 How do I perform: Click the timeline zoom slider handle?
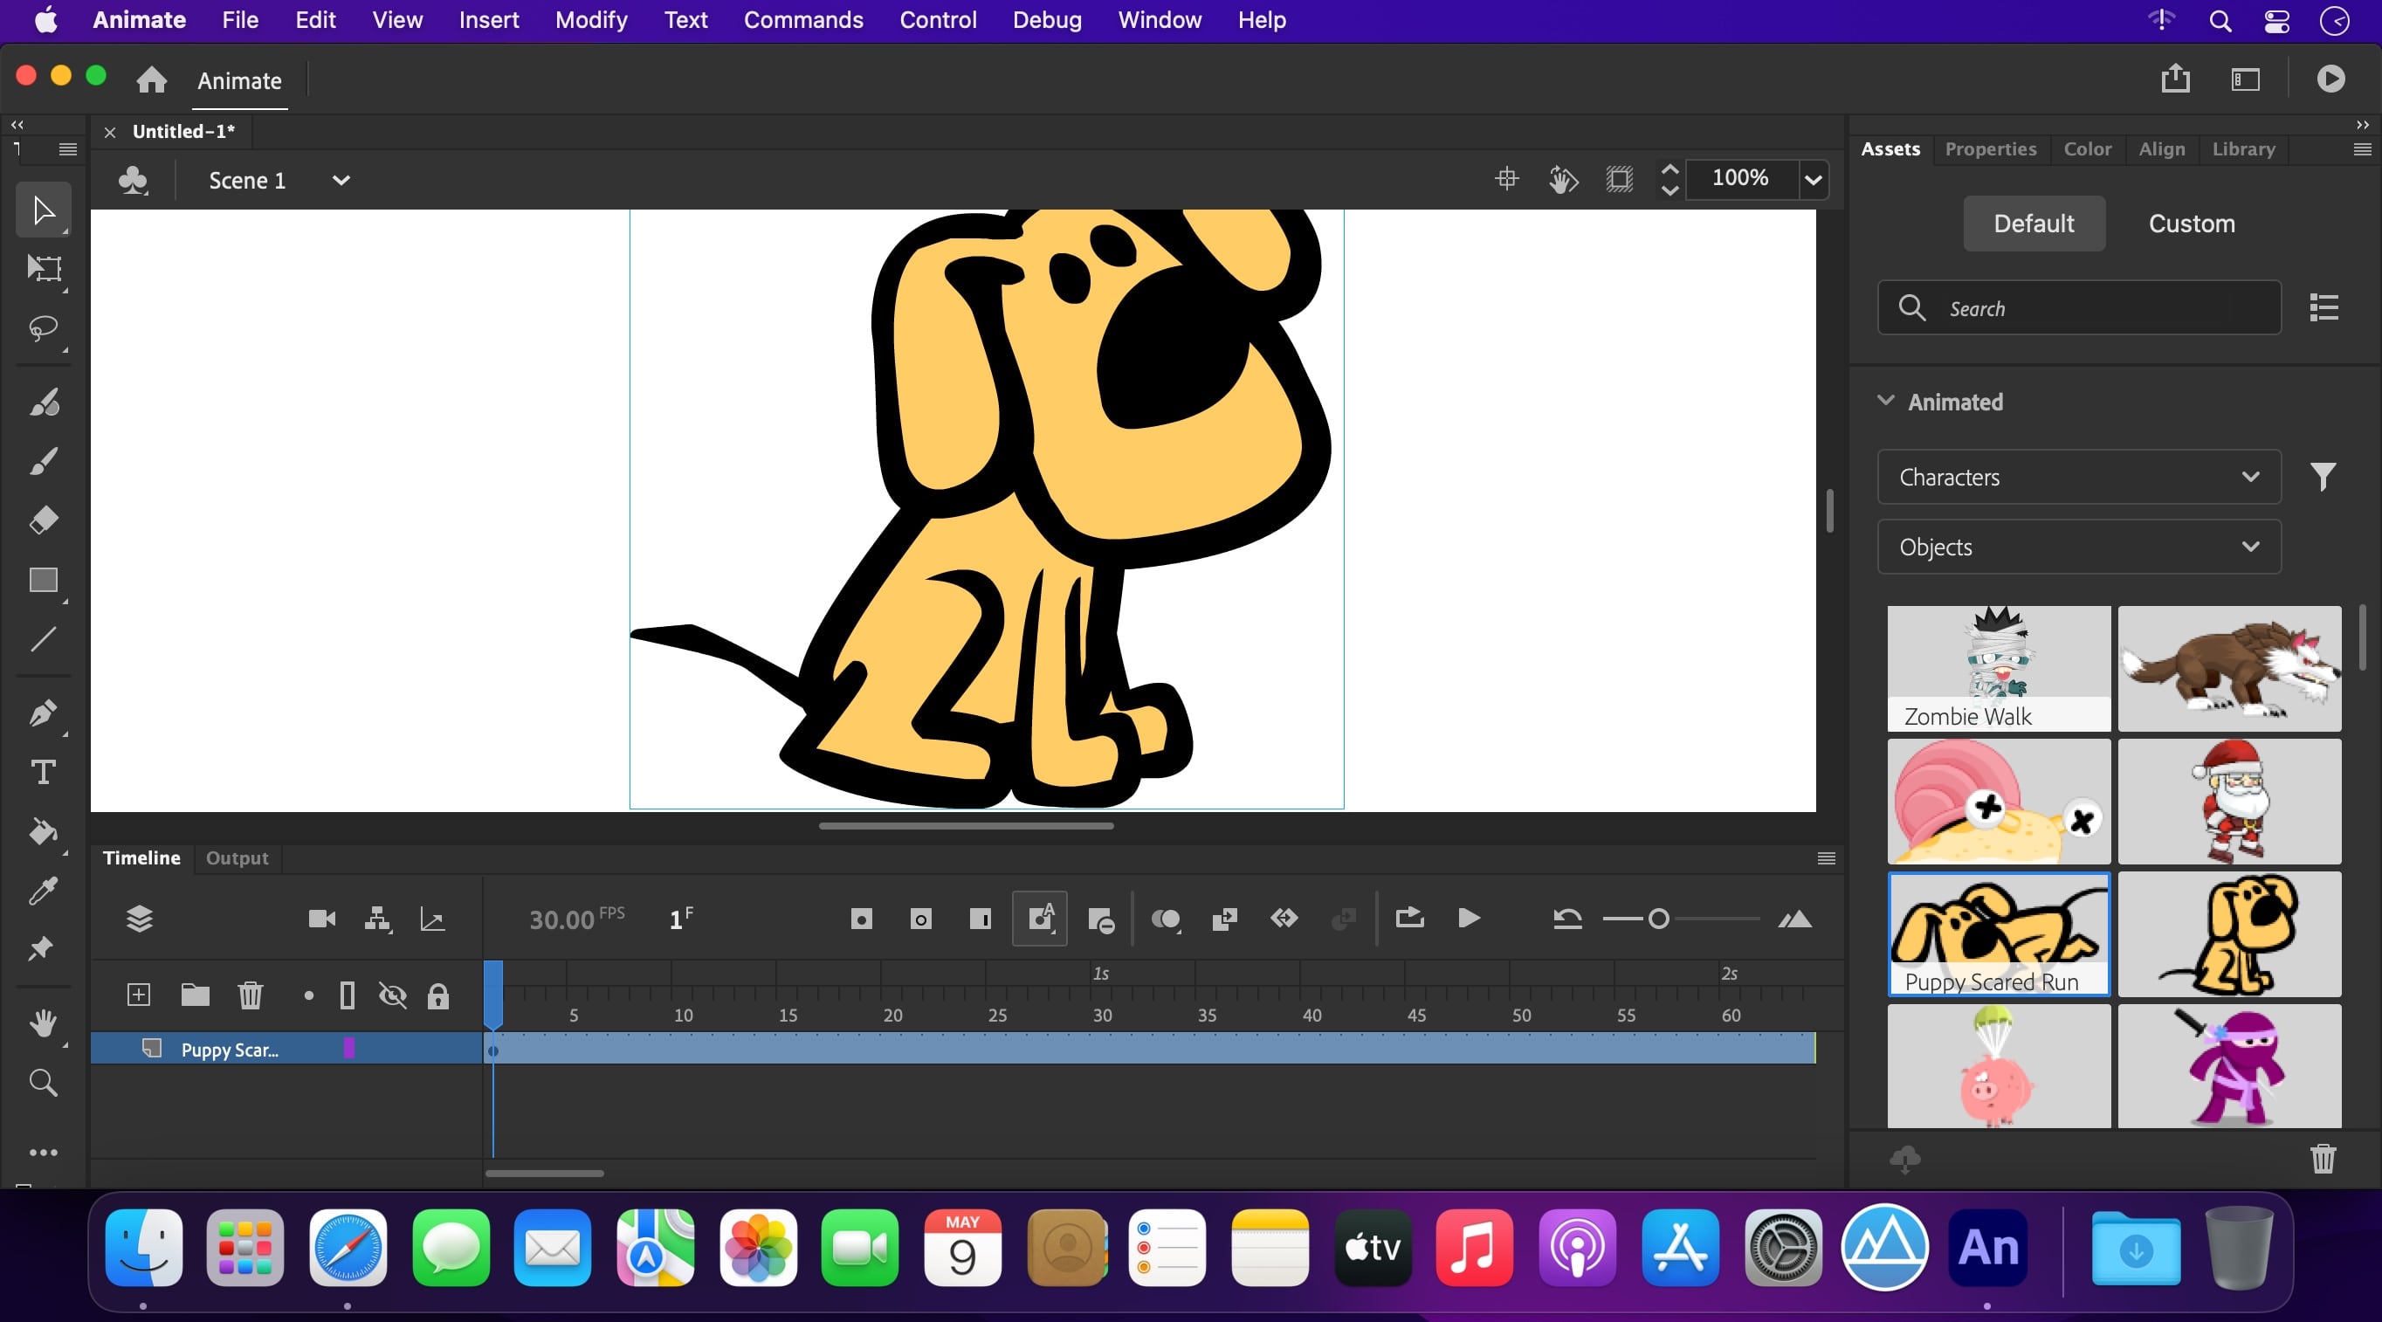pos(1659,919)
